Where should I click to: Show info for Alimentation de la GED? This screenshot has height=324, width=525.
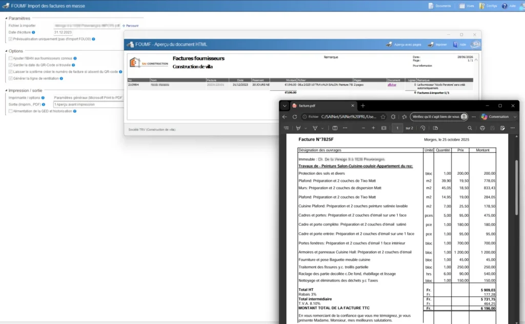pyautogui.click(x=75, y=111)
